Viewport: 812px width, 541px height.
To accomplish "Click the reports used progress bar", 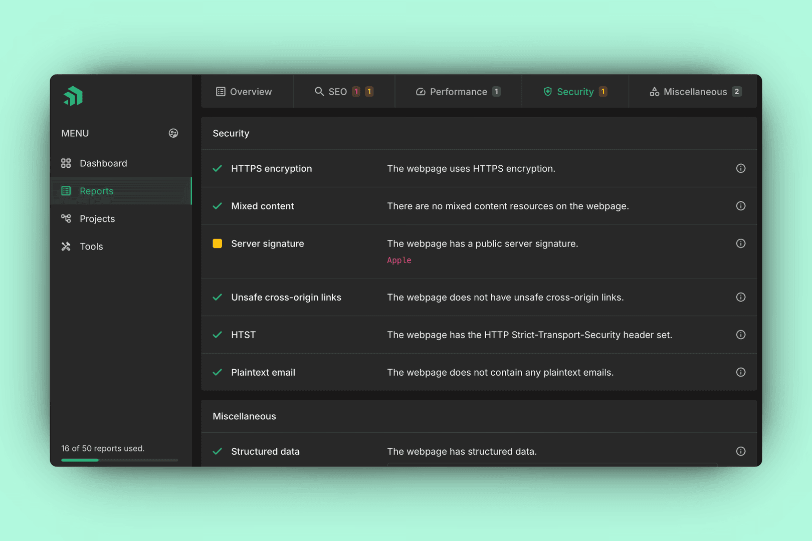I will coord(119,460).
